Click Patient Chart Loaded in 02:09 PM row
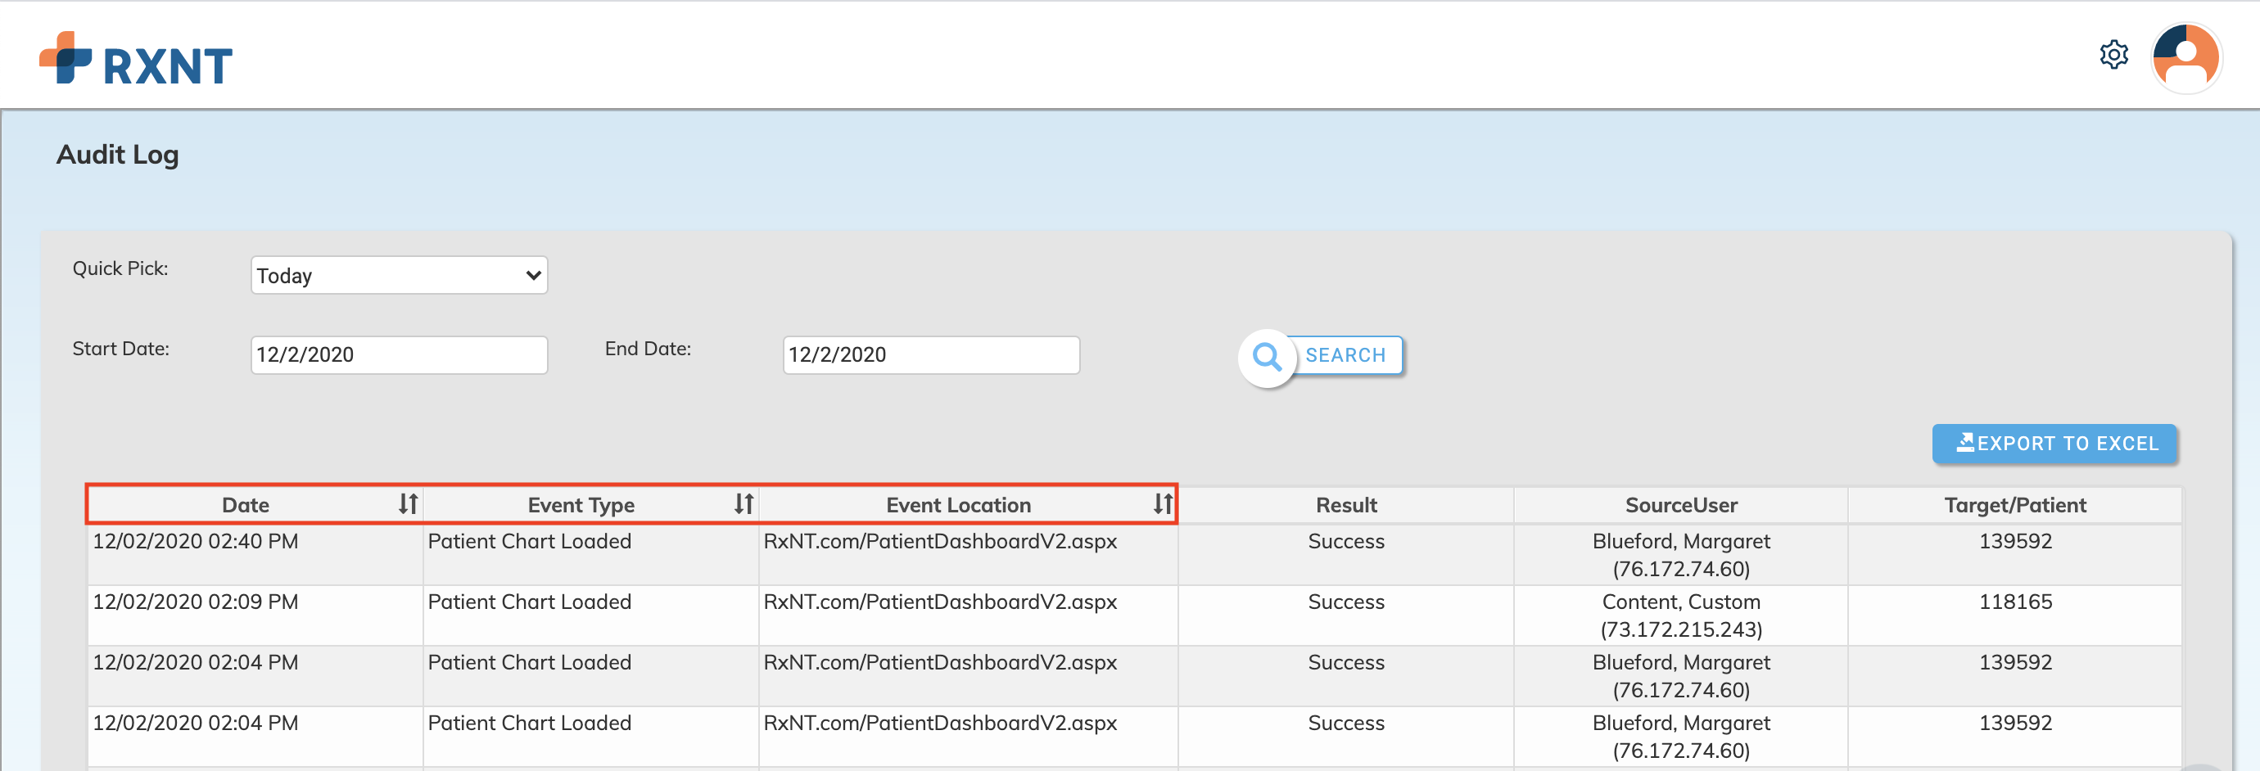Screen dimensions: 2260x771 tap(529, 602)
